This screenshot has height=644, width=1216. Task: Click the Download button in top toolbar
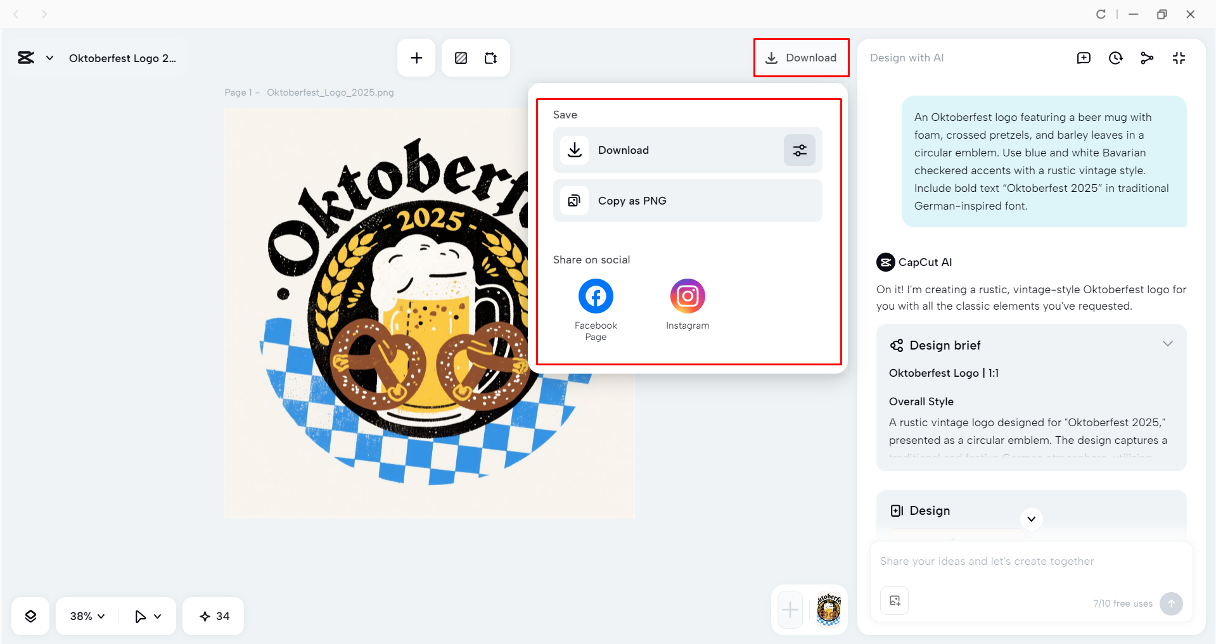point(801,58)
